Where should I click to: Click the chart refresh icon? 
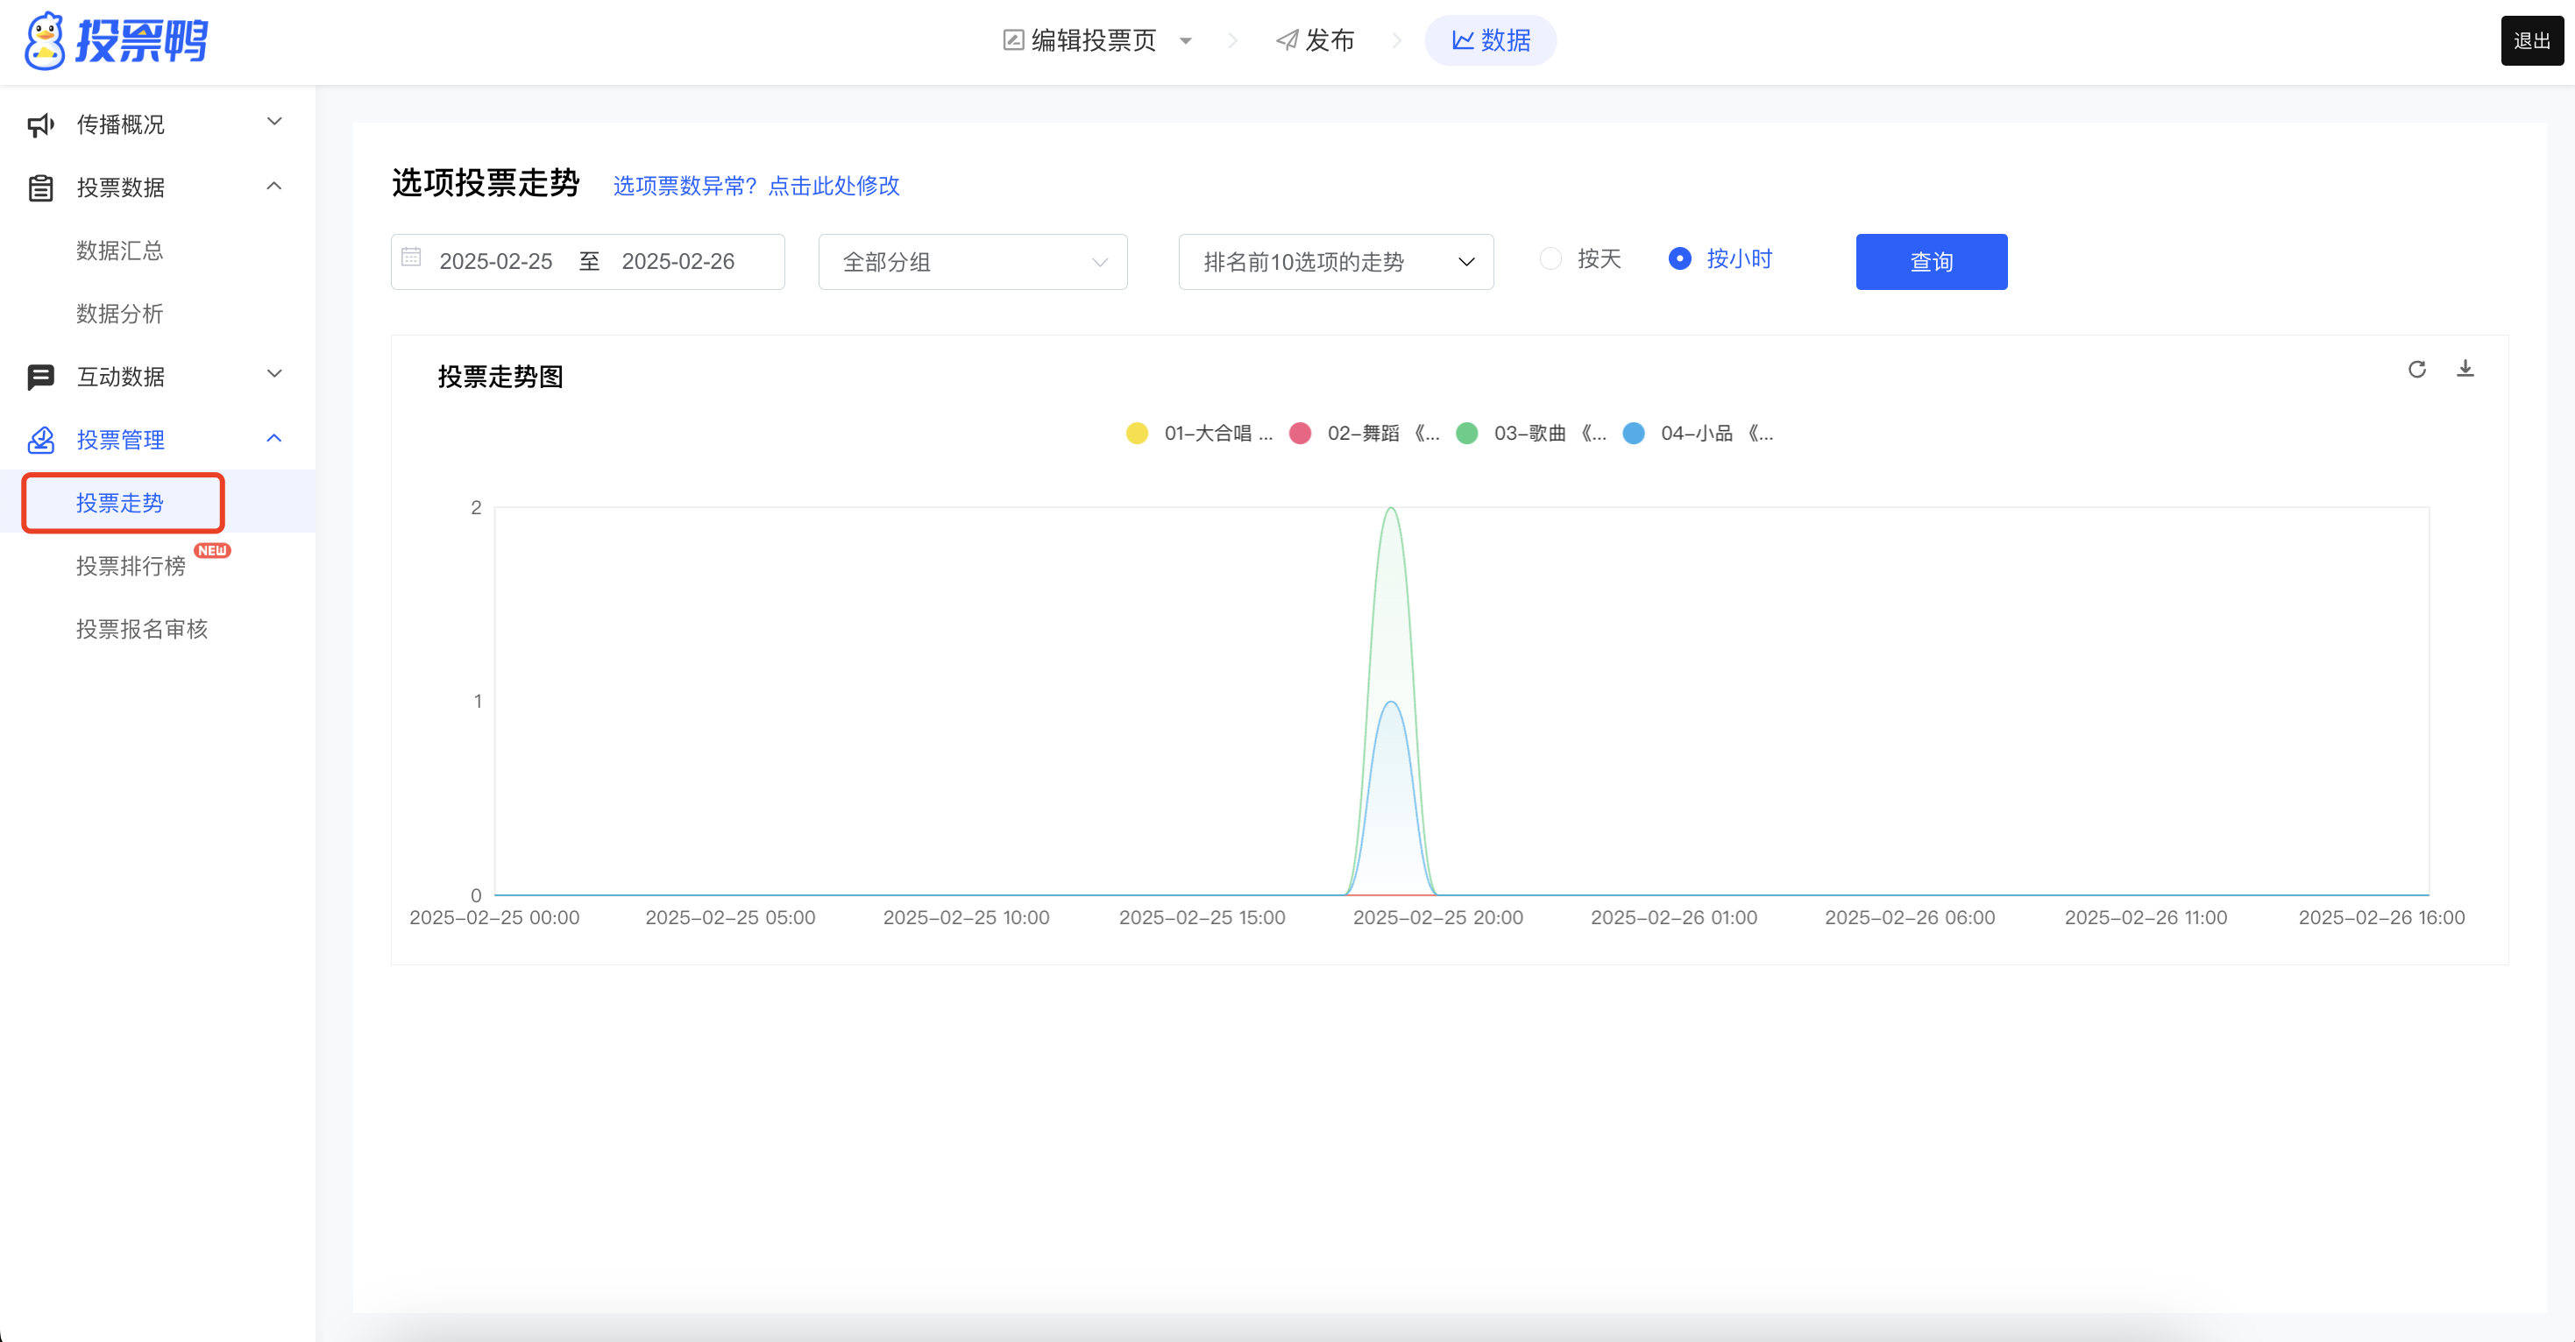(x=2416, y=370)
